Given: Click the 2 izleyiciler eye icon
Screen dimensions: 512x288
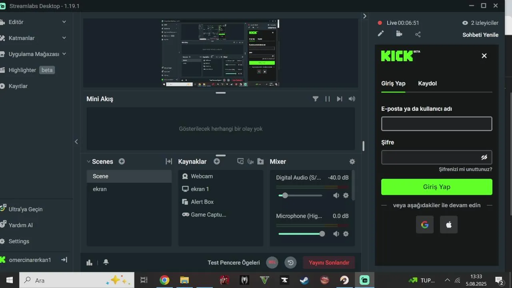Looking at the screenshot, I should [x=465, y=23].
